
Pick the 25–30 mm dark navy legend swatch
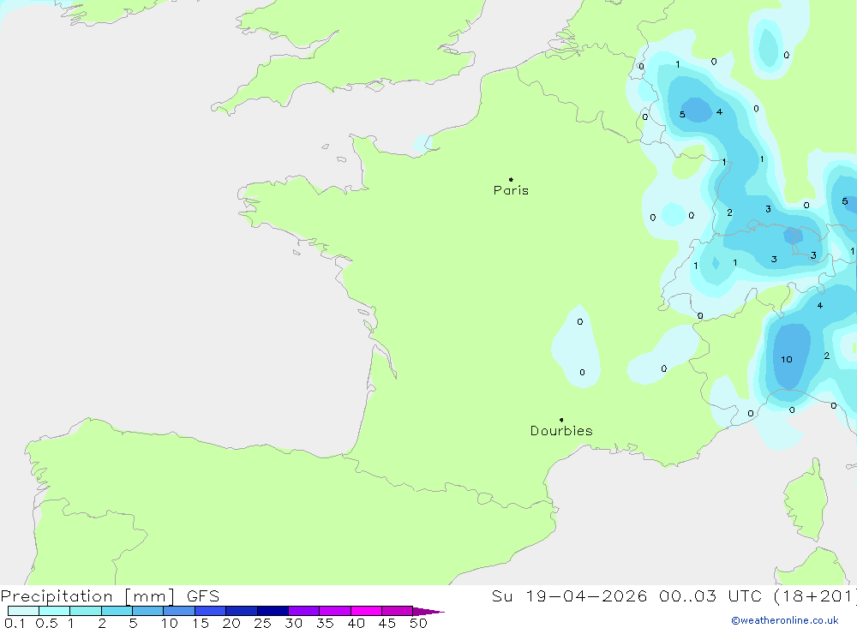[273, 611]
